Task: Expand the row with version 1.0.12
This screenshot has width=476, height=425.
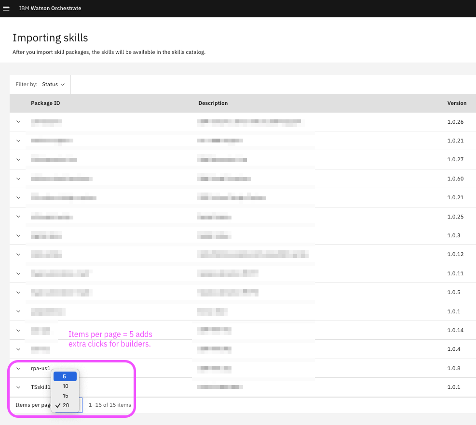Action: tap(18, 254)
